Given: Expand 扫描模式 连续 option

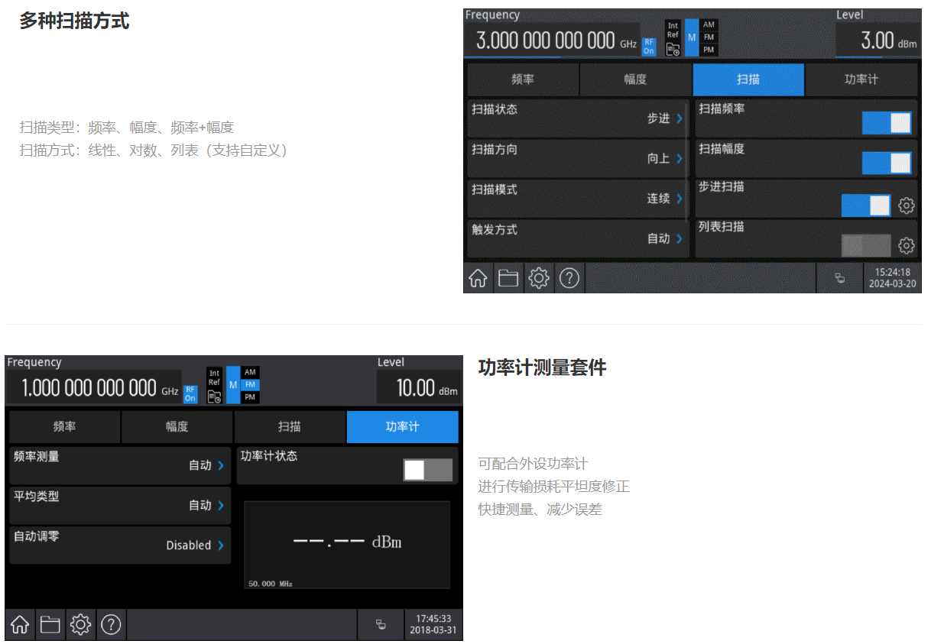Looking at the screenshot, I should [577, 199].
